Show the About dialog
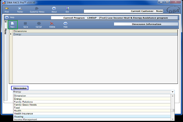183x122 pixels. [54, 10]
